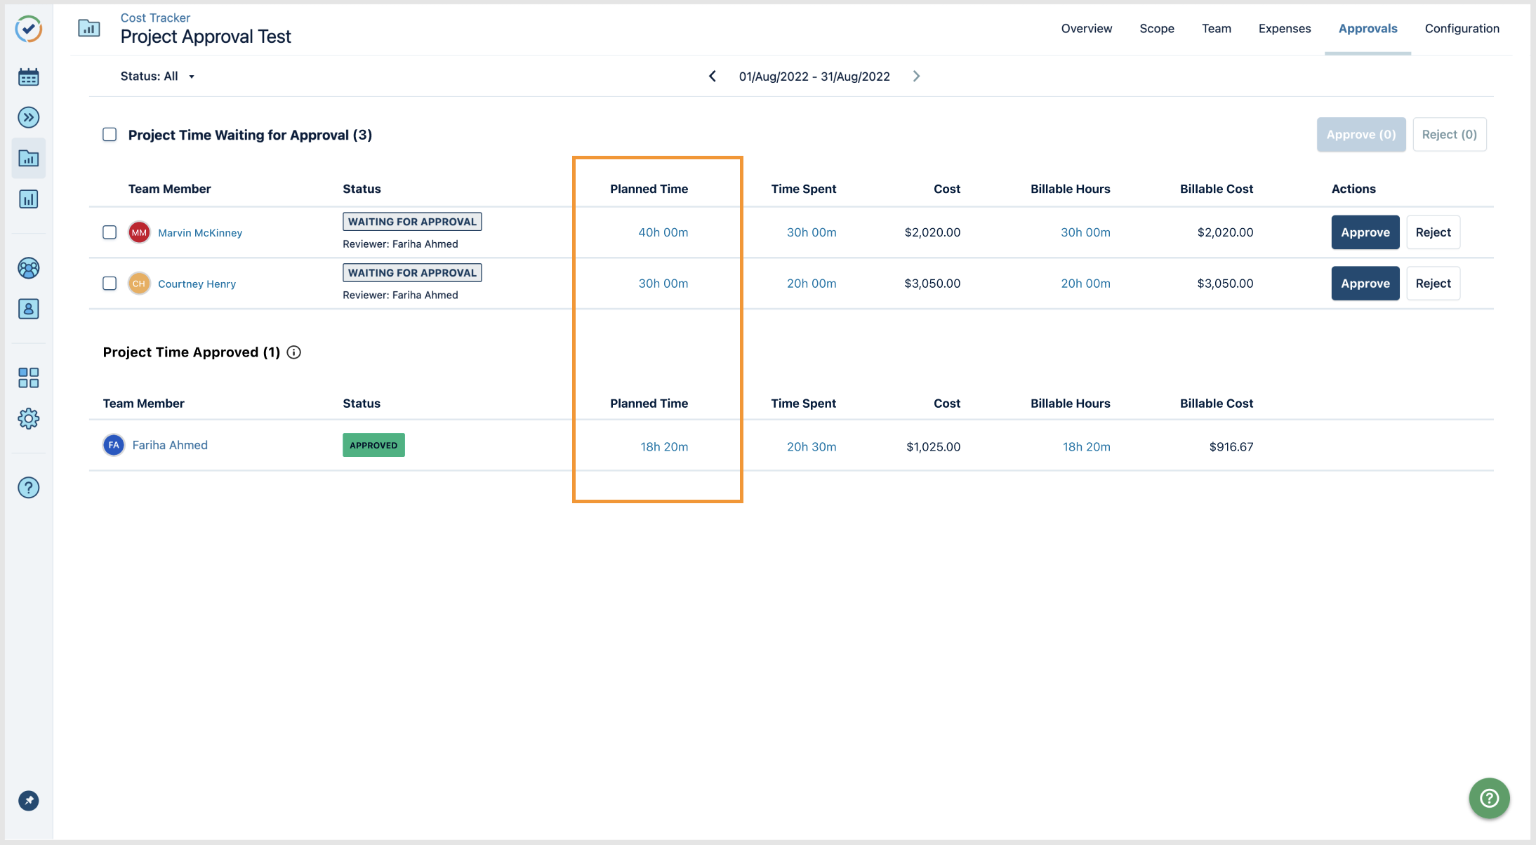Open the bar chart reports icon

[28, 199]
